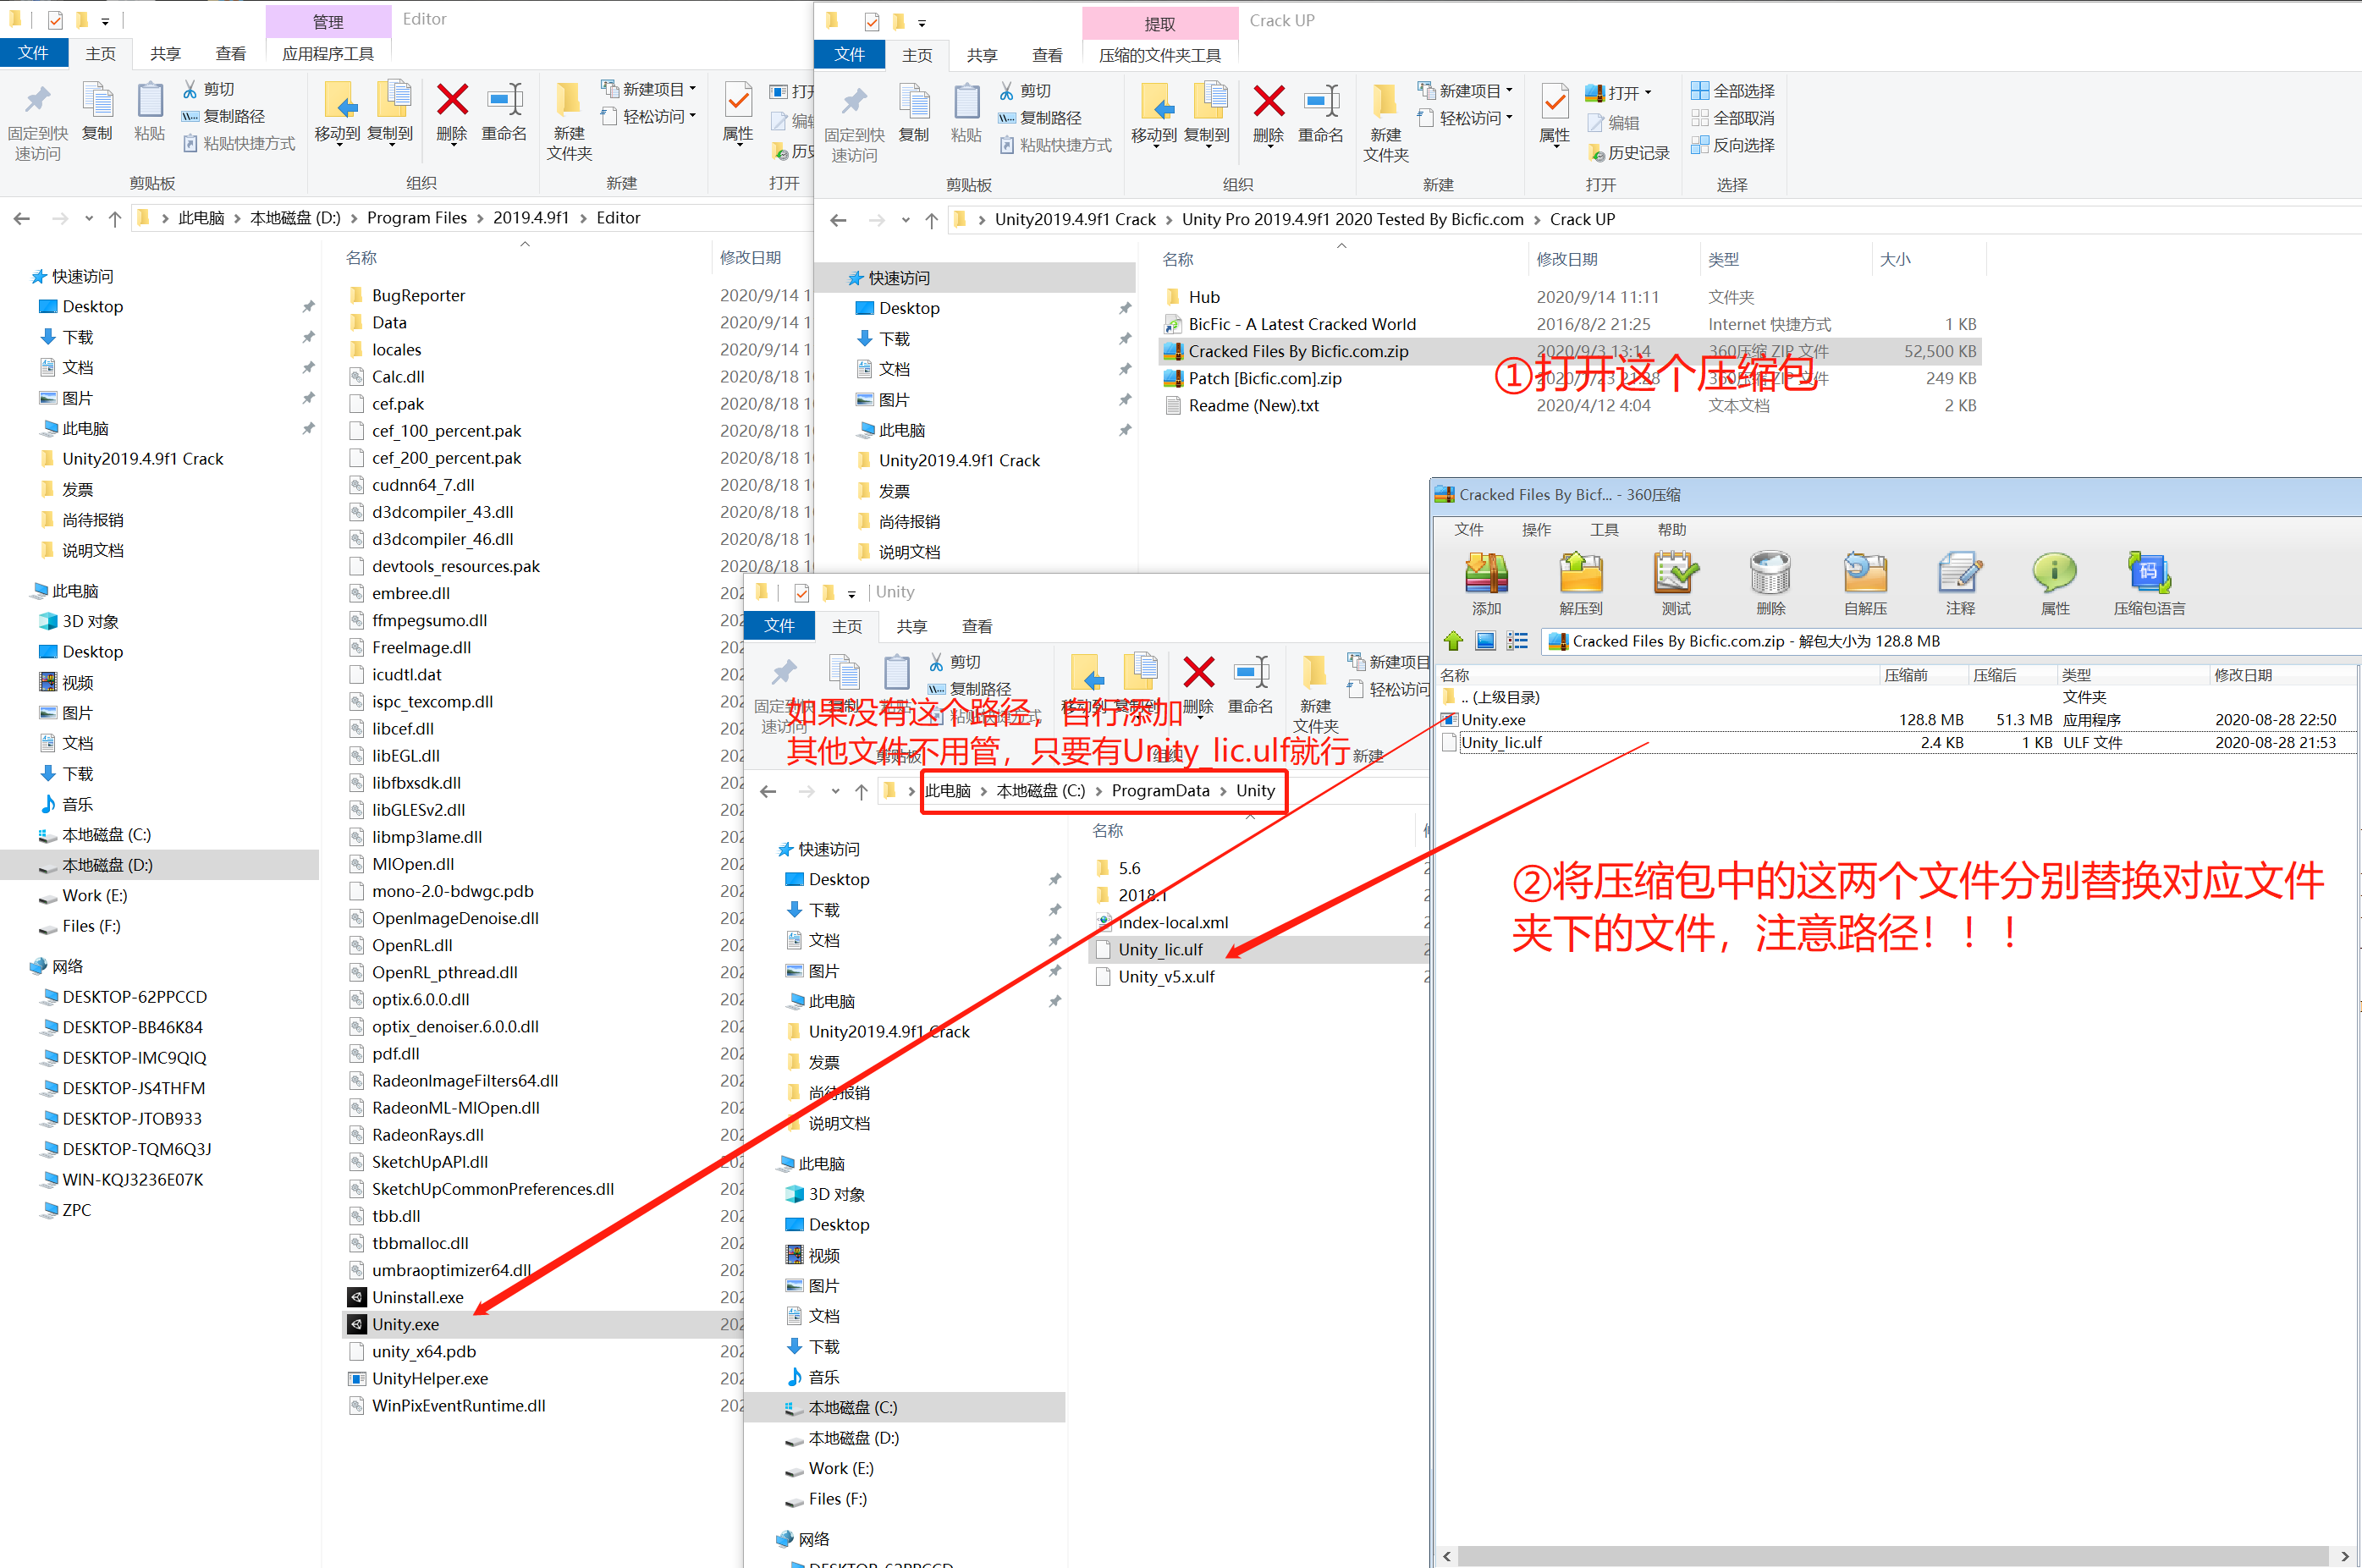
Task: Click the 自解压 icon in 360压缩
Action: [1865, 574]
